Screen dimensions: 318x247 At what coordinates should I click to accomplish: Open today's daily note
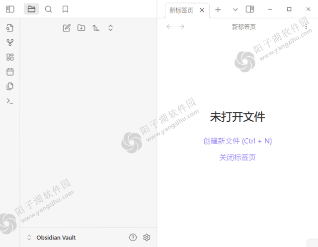(x=10, y=72)
